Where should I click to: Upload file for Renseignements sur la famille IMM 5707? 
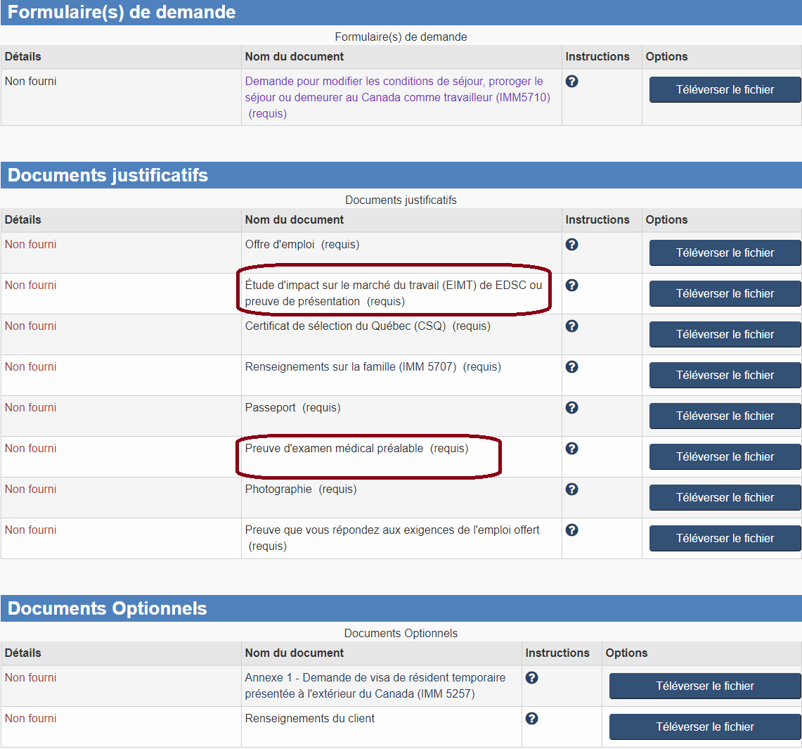click(725, 375)
